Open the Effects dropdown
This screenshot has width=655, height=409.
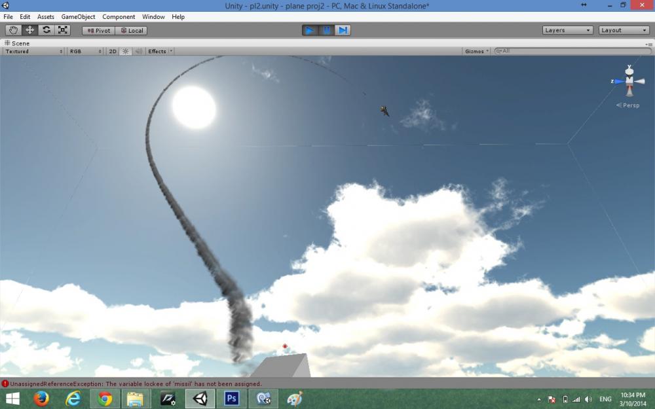pyautogui.click(x=160, y=51)
